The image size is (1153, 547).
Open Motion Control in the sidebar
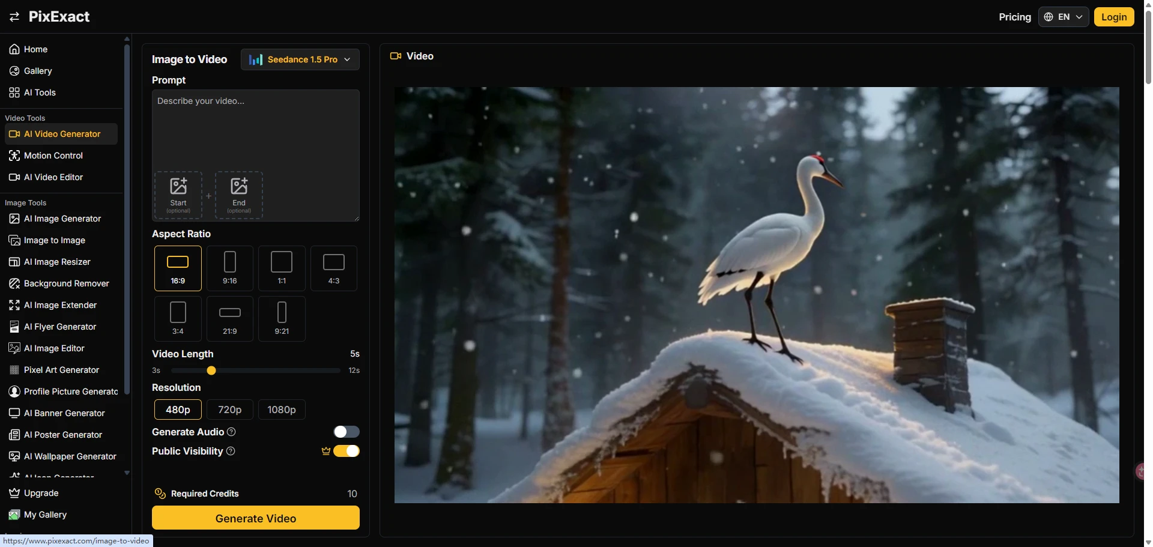point(53,156)
